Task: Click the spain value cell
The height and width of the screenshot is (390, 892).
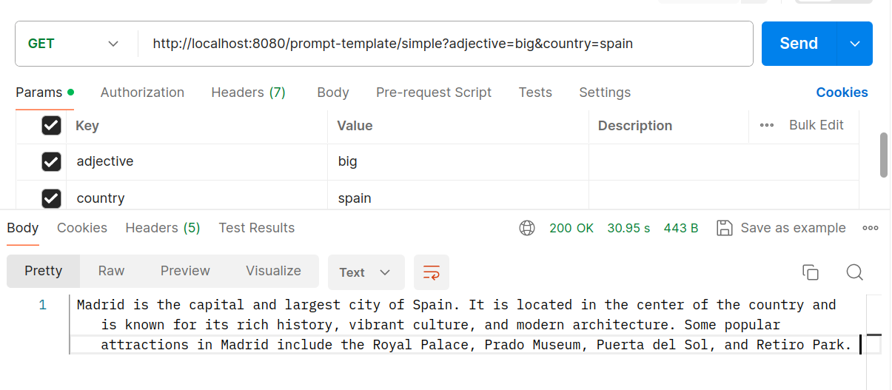Action: click(458, 196)
